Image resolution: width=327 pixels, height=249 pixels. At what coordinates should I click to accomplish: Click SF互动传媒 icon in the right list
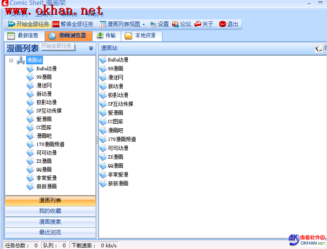[x=103, y=104]
